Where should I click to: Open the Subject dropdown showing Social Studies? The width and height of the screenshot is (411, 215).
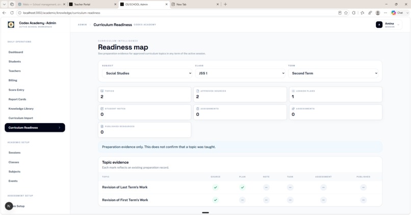pyautogui.click(x=147, y=73)
